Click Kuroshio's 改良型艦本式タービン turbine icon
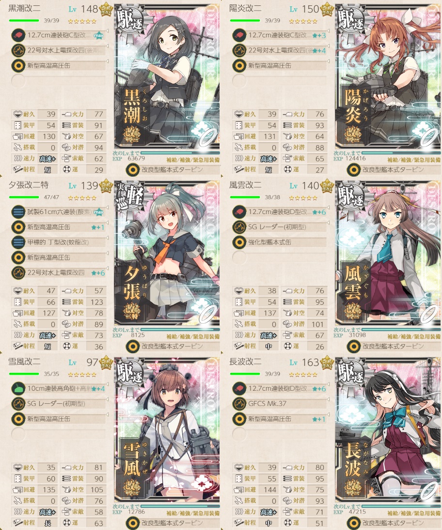This screenshot has height=530, width=442. click(133, 169)
